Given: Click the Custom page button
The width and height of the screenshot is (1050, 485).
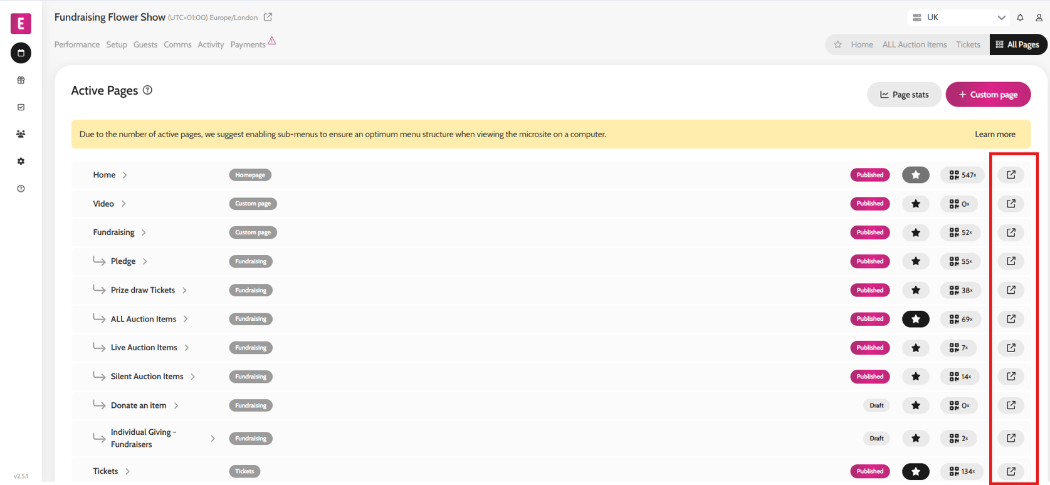Looking at the screenshot, I should coord(988,95).
